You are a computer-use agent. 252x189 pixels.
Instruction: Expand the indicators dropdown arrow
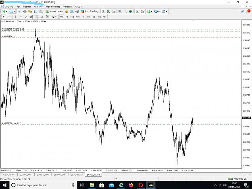(152, 11)
